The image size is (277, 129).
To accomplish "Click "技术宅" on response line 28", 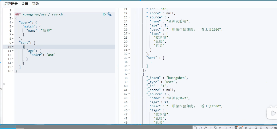I will pyautogui.click(x=162, y=38).
